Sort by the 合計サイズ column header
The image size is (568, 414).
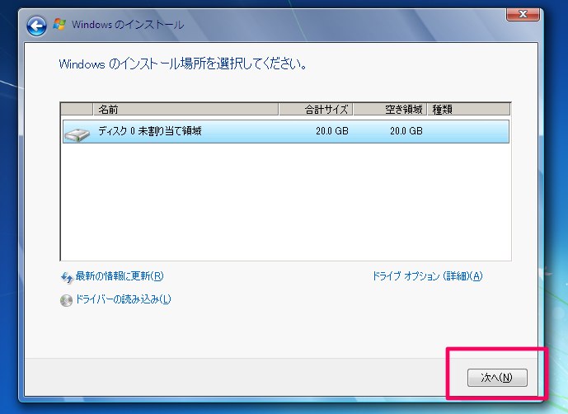point(316,109)
